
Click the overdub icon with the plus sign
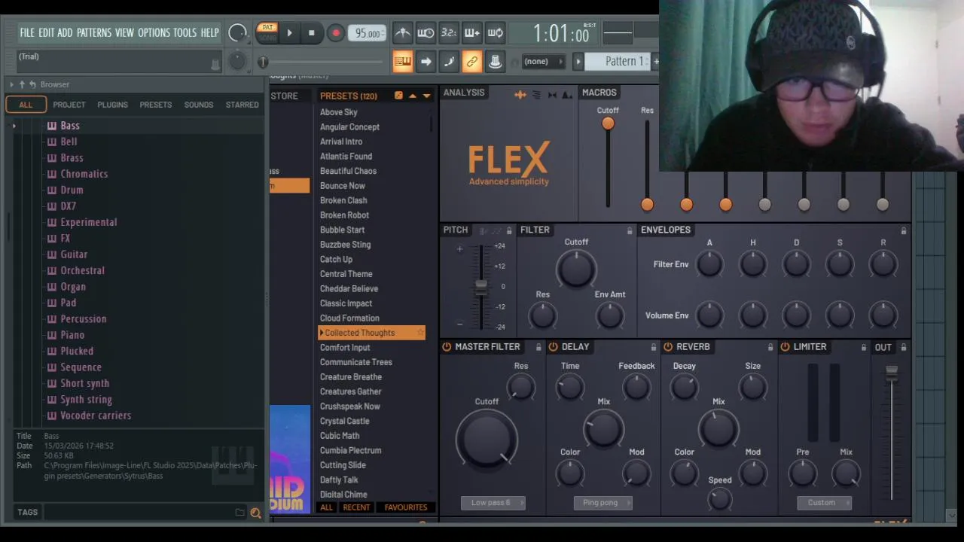[472, 33]
